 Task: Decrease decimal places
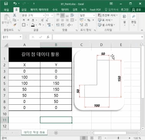pos(86,25)
